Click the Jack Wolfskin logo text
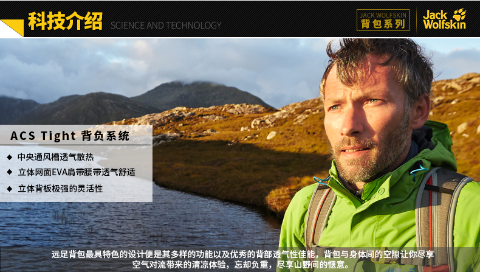 click(444, 19)
